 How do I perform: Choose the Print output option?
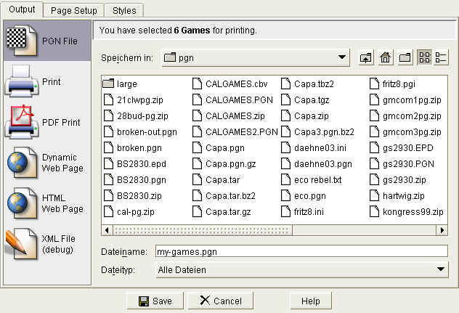[45, 81]
